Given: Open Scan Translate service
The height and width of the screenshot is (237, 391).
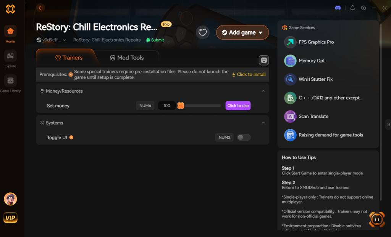Looking at the screenshot, I should 307,116.
